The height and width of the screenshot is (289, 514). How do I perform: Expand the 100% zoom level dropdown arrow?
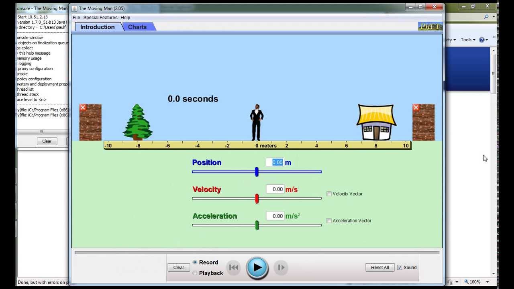487,282
